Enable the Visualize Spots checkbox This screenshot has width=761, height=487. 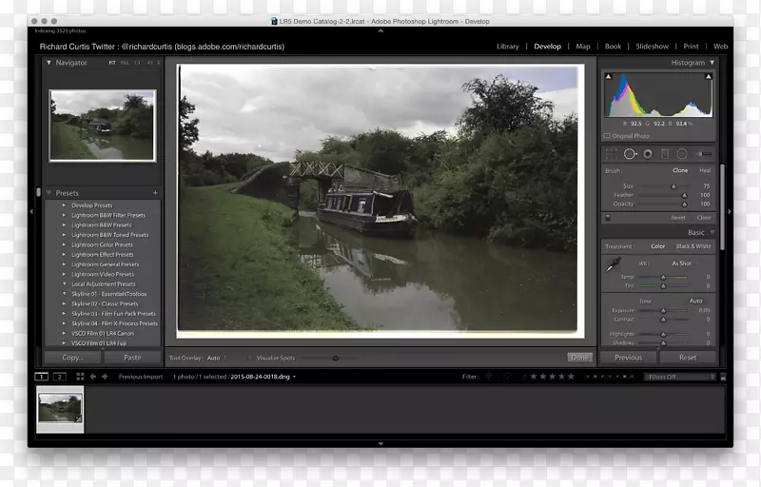pos(251,358)
